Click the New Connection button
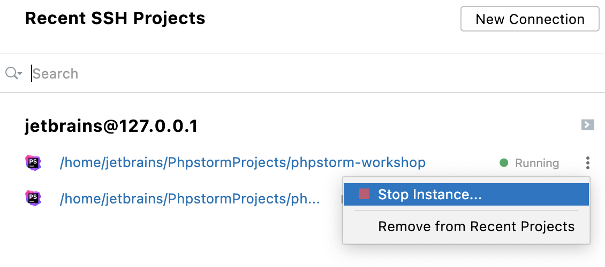 click(530, 19)
